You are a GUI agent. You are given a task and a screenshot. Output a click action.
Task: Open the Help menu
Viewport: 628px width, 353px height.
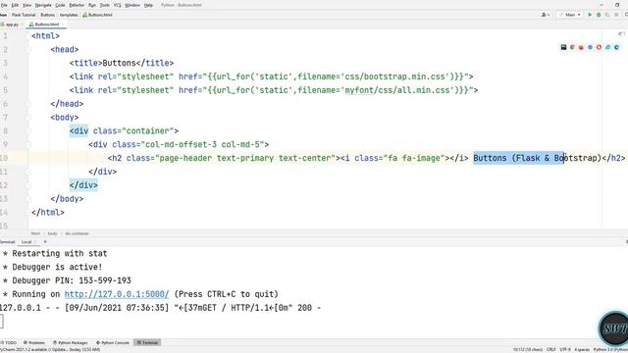tap(148, 5)
